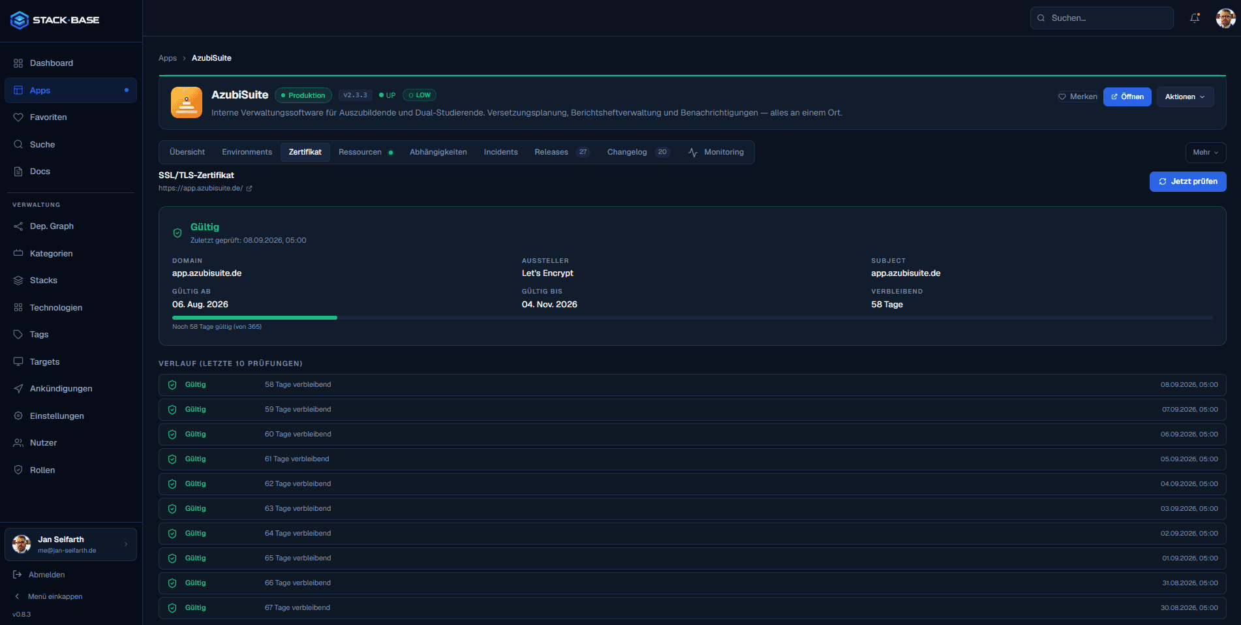Expand the Jan Seifarth account chevron
The width and height of the screenshot is (1241, 625).
(x=126, y=544)
